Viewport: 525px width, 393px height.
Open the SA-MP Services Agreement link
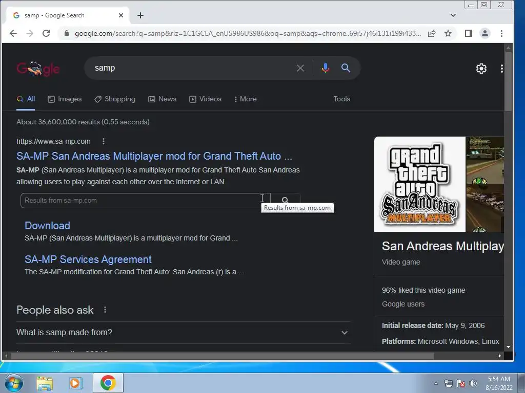(88, 259)
